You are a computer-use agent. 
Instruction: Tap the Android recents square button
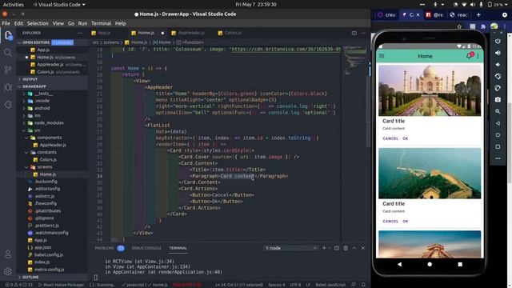460,264
